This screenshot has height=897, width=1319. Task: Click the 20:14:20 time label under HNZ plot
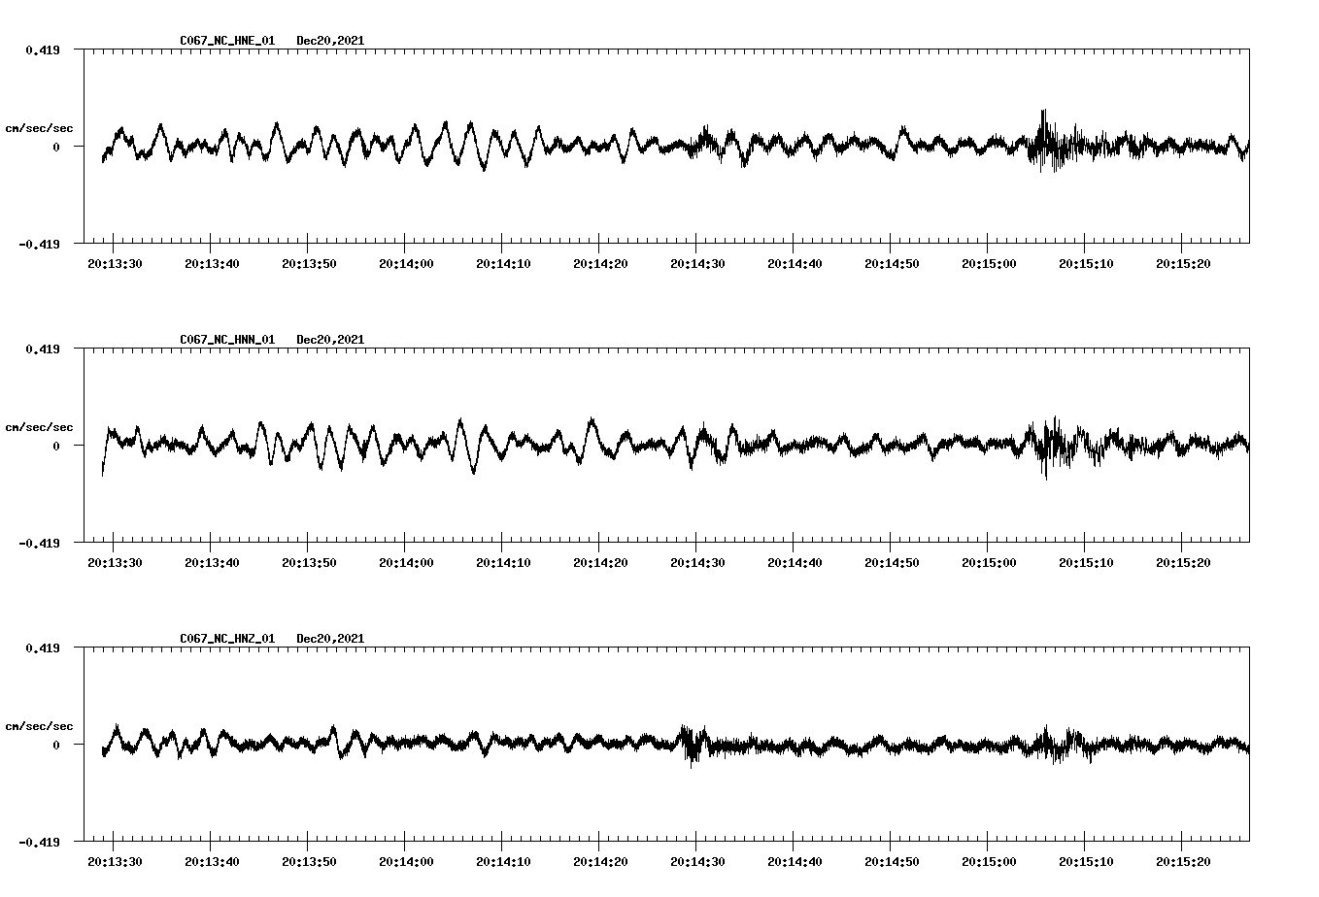[x=600, y=861]
